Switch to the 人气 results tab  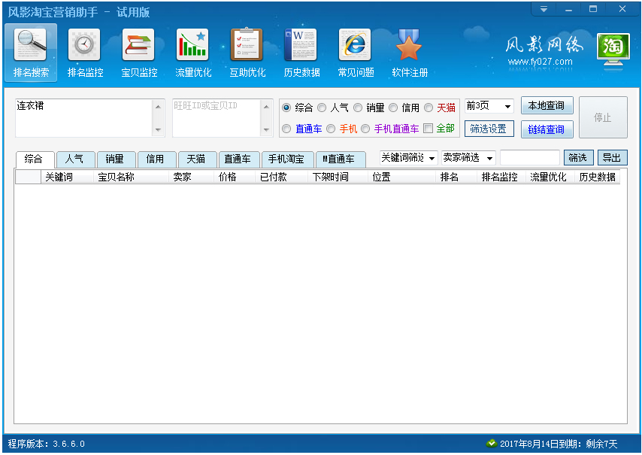[x=76, y=159]
